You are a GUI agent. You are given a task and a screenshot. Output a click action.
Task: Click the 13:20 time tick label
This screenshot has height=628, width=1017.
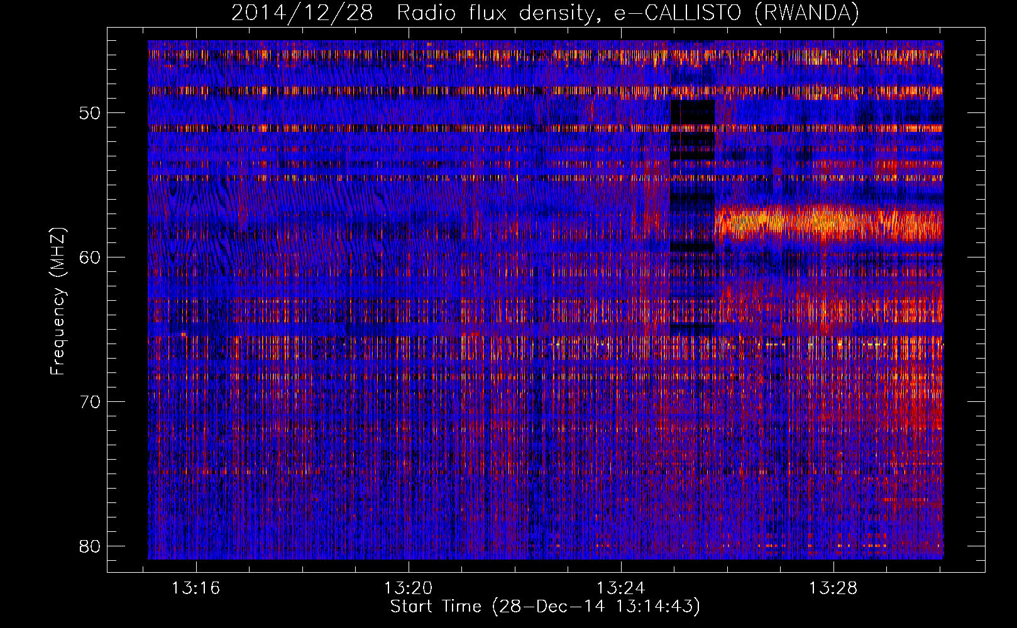click(409, 588)
